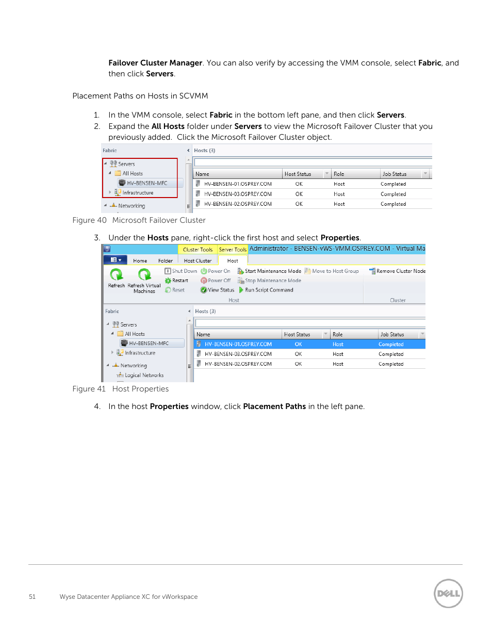Switch to the Host Cluster ribbon tab
Screen dimensions: 492x637
tap(198, 260)
